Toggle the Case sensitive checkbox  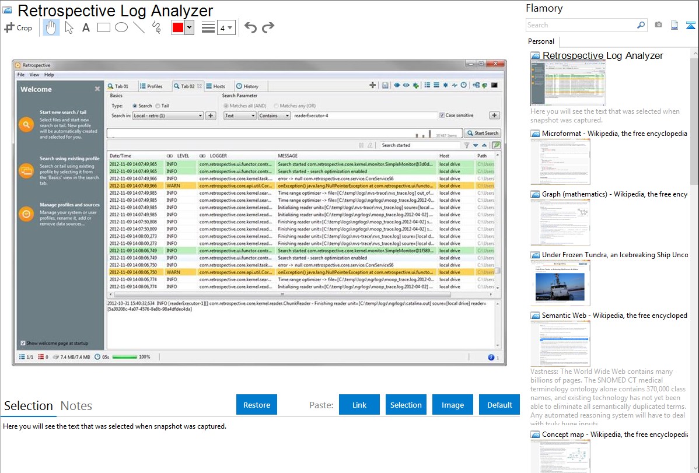pos(442,115)
